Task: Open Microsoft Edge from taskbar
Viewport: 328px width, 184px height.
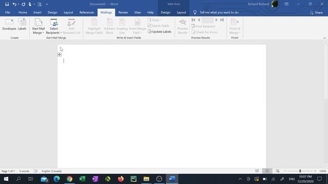Action: pyautogui.click(x=57, y=179)
